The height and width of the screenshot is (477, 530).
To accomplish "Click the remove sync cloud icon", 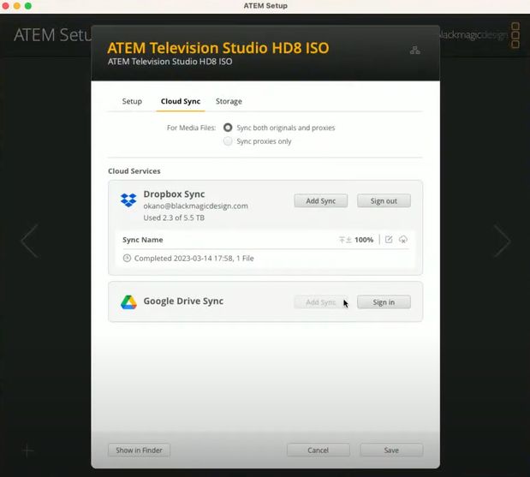I will coord(403,239).
